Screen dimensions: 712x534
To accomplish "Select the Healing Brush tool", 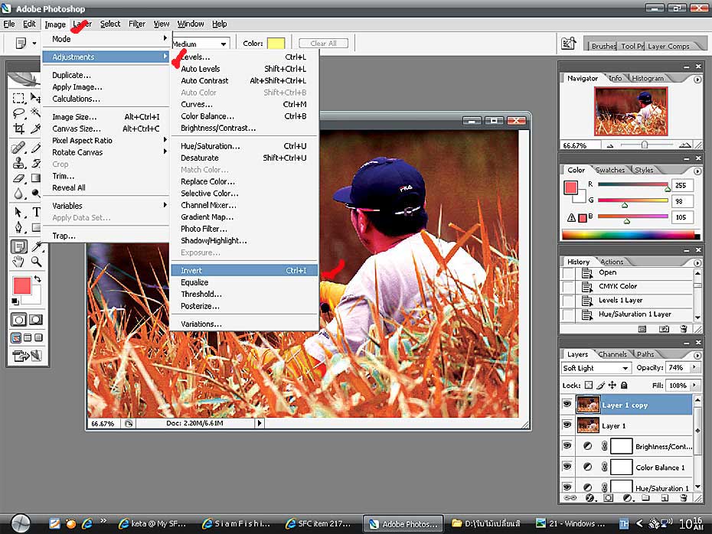I will click(x=18, y=148).
